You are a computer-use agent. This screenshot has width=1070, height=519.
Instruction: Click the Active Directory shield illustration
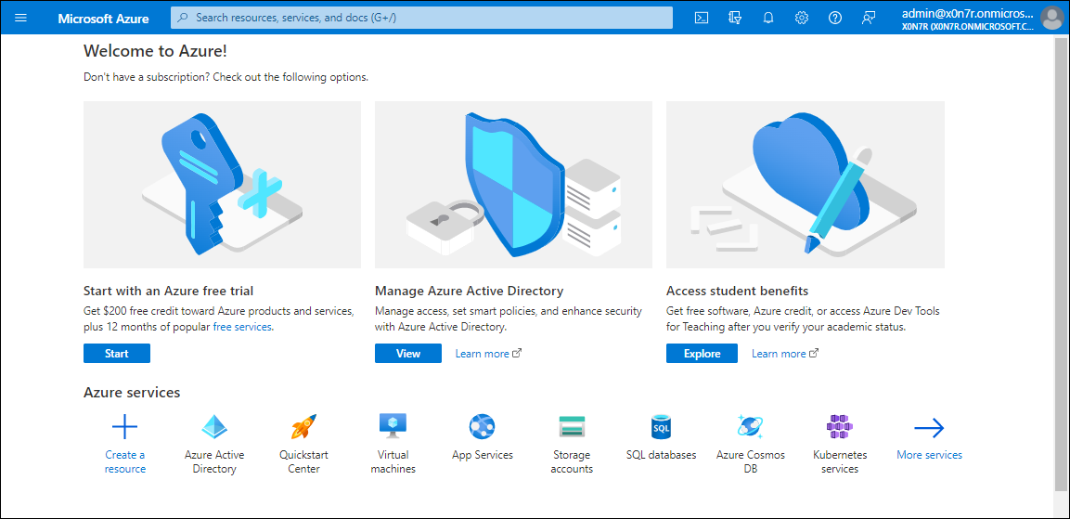coord(514,185)
